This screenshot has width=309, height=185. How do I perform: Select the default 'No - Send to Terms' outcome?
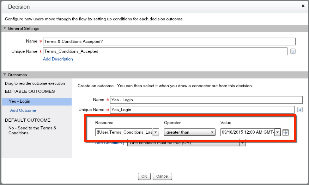click(x=32, y=130)
